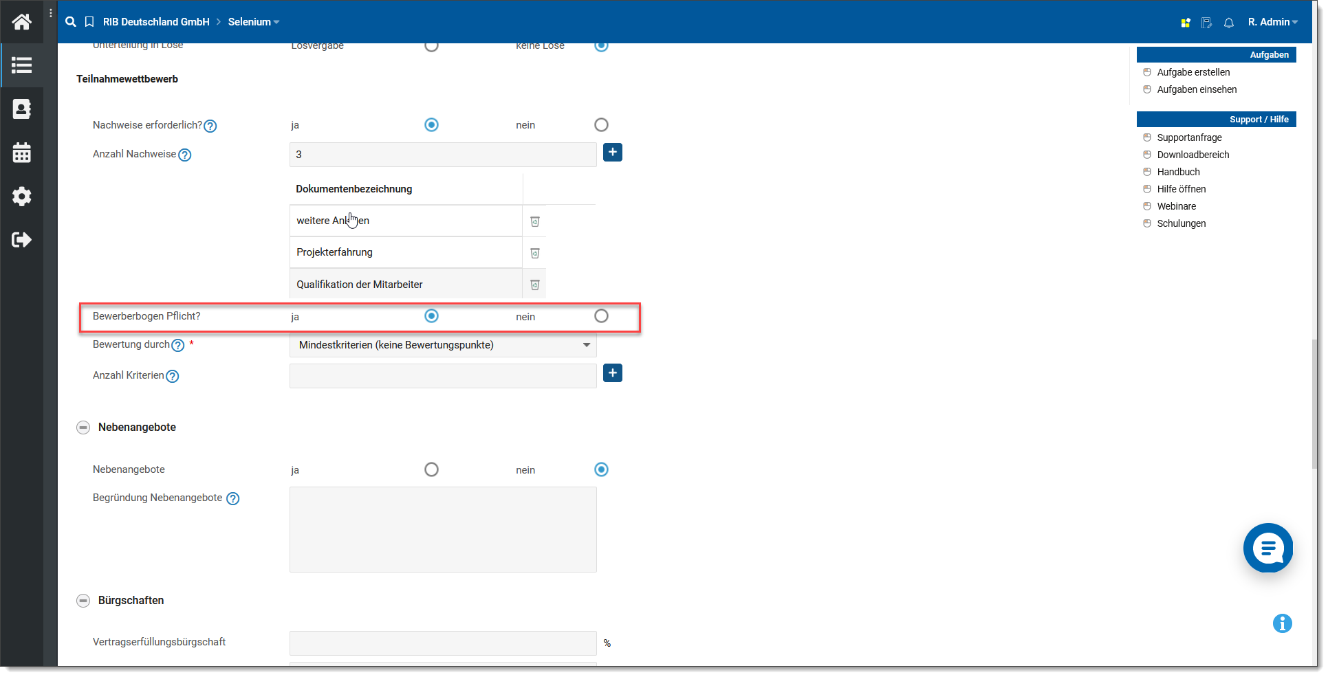Select 'ja' for Nachweise erforderlich
The width and height of the screenshot is (1328, 677).
(x=431, y=125)
